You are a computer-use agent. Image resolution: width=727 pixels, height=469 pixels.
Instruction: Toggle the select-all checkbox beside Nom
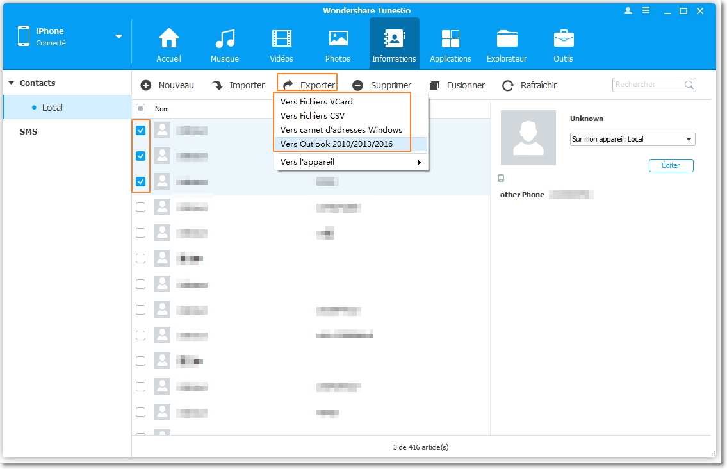coord(140,108)
